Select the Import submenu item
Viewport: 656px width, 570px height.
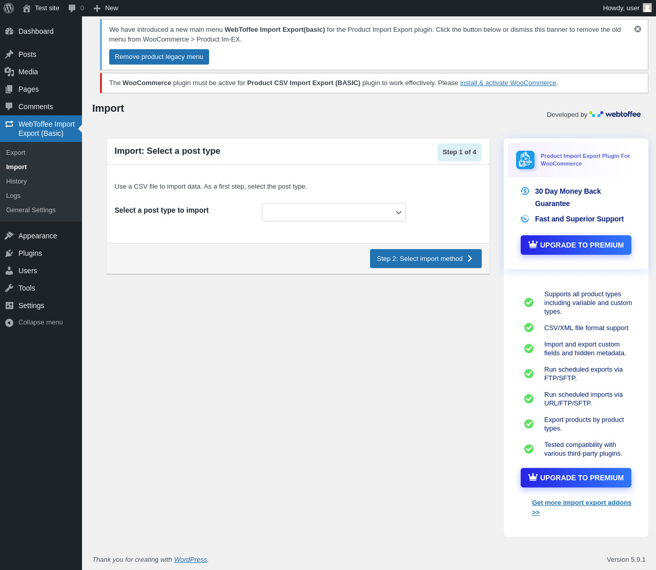click(16, 167)
